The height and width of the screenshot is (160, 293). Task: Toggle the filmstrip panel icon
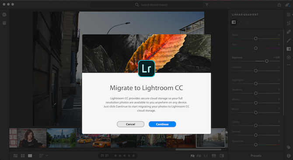click(x=214, y=156)
